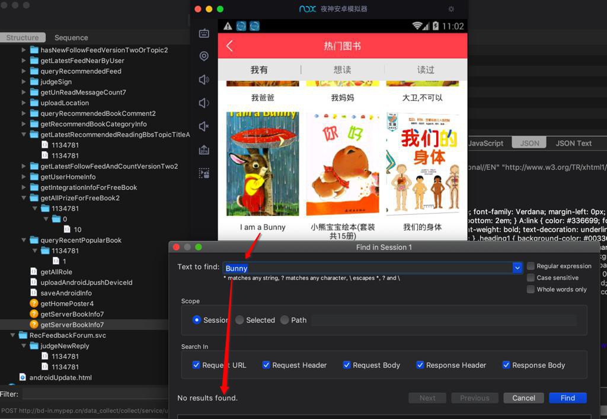The height and width of the screenshot is (419, 607).
Task: Click the saveAndroidInfo document icon
Action: [x=34, y=293]
